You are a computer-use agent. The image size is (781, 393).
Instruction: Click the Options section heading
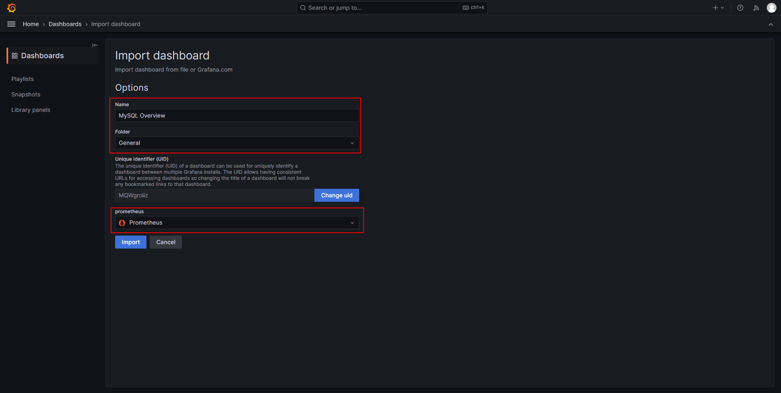132,87
